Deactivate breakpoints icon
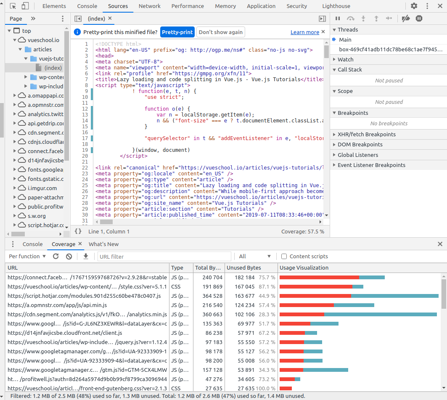447x400 pixels. click(x=405, y=19)
